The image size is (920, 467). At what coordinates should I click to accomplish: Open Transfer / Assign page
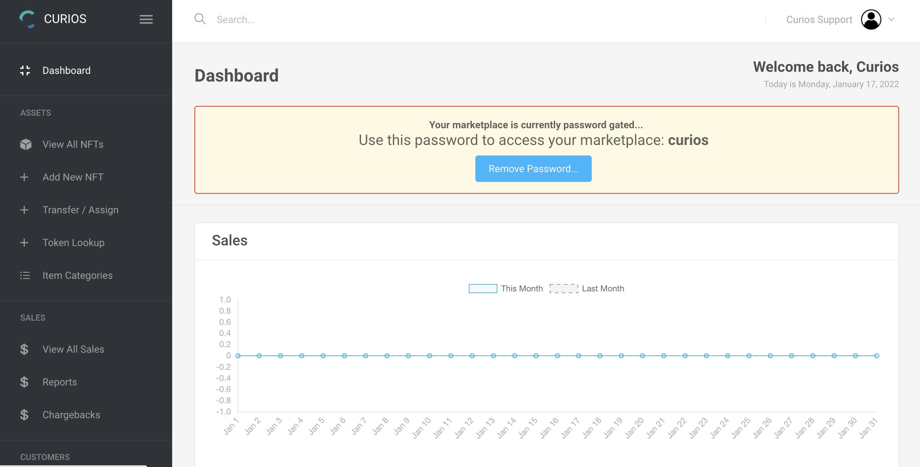tap(80, 210)
